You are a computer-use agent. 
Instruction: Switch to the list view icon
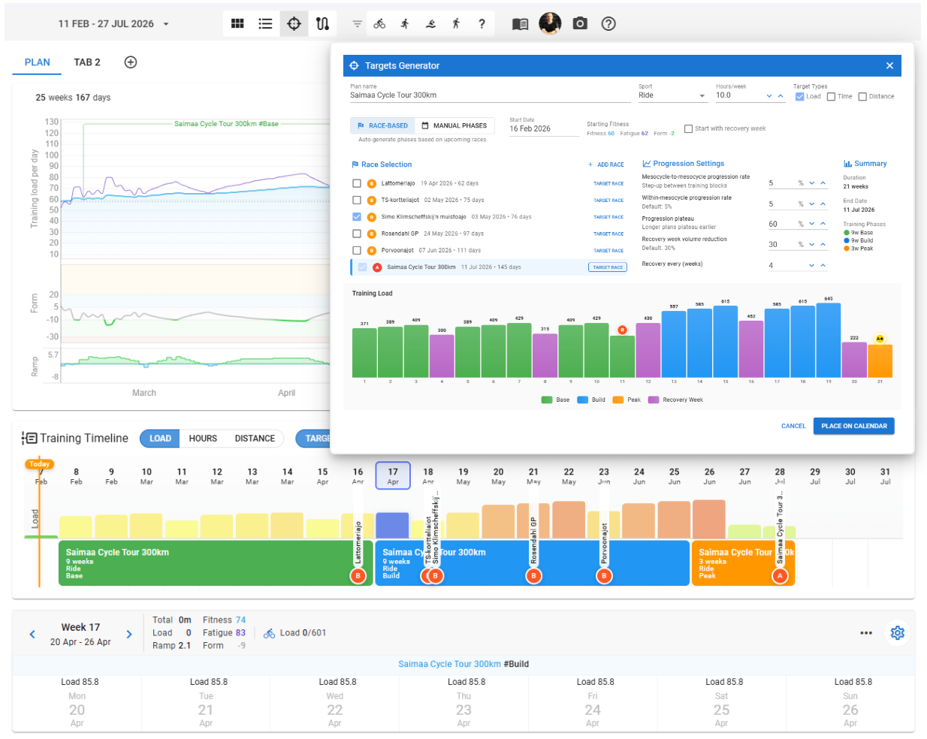click(x=264, y=23)
